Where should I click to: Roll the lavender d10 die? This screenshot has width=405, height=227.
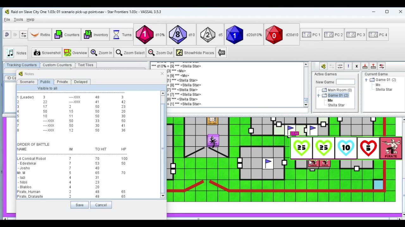tap(183, 35)
